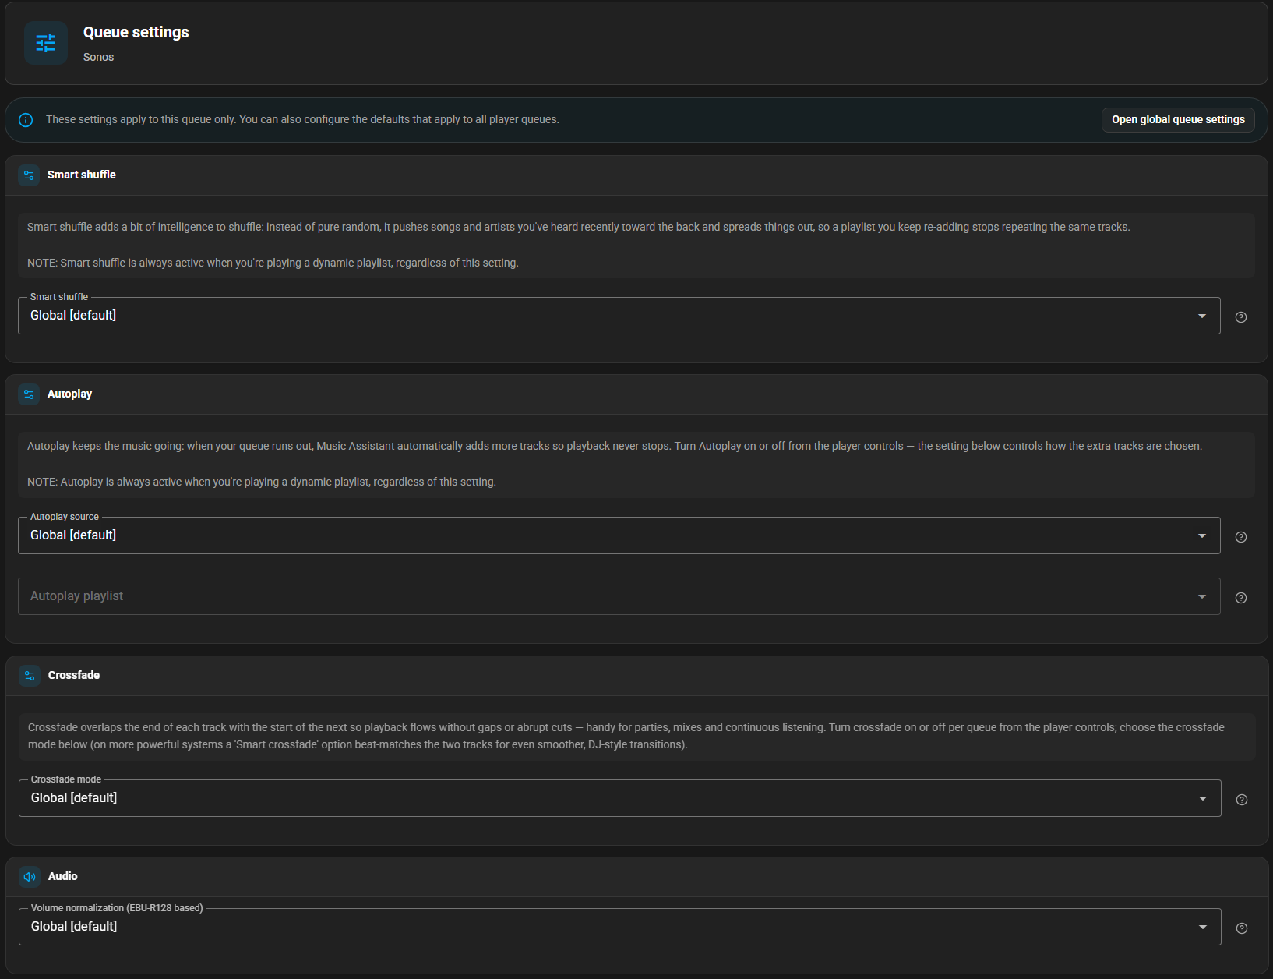Screen dimensions: 1273x979
Task: Click the Autoplay section heading
Action: pos(70,394)
